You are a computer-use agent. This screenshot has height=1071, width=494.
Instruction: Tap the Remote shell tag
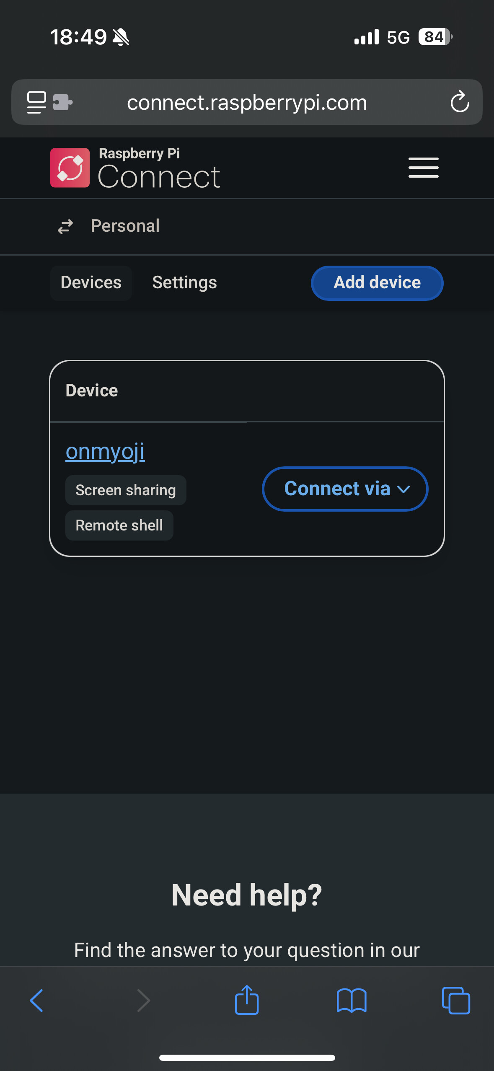click(119, 525)
